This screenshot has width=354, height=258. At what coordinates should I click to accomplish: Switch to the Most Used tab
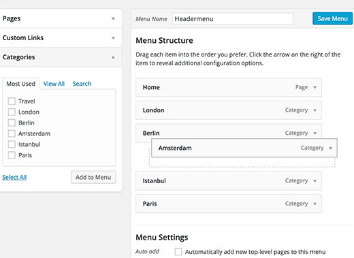[20, 84]
